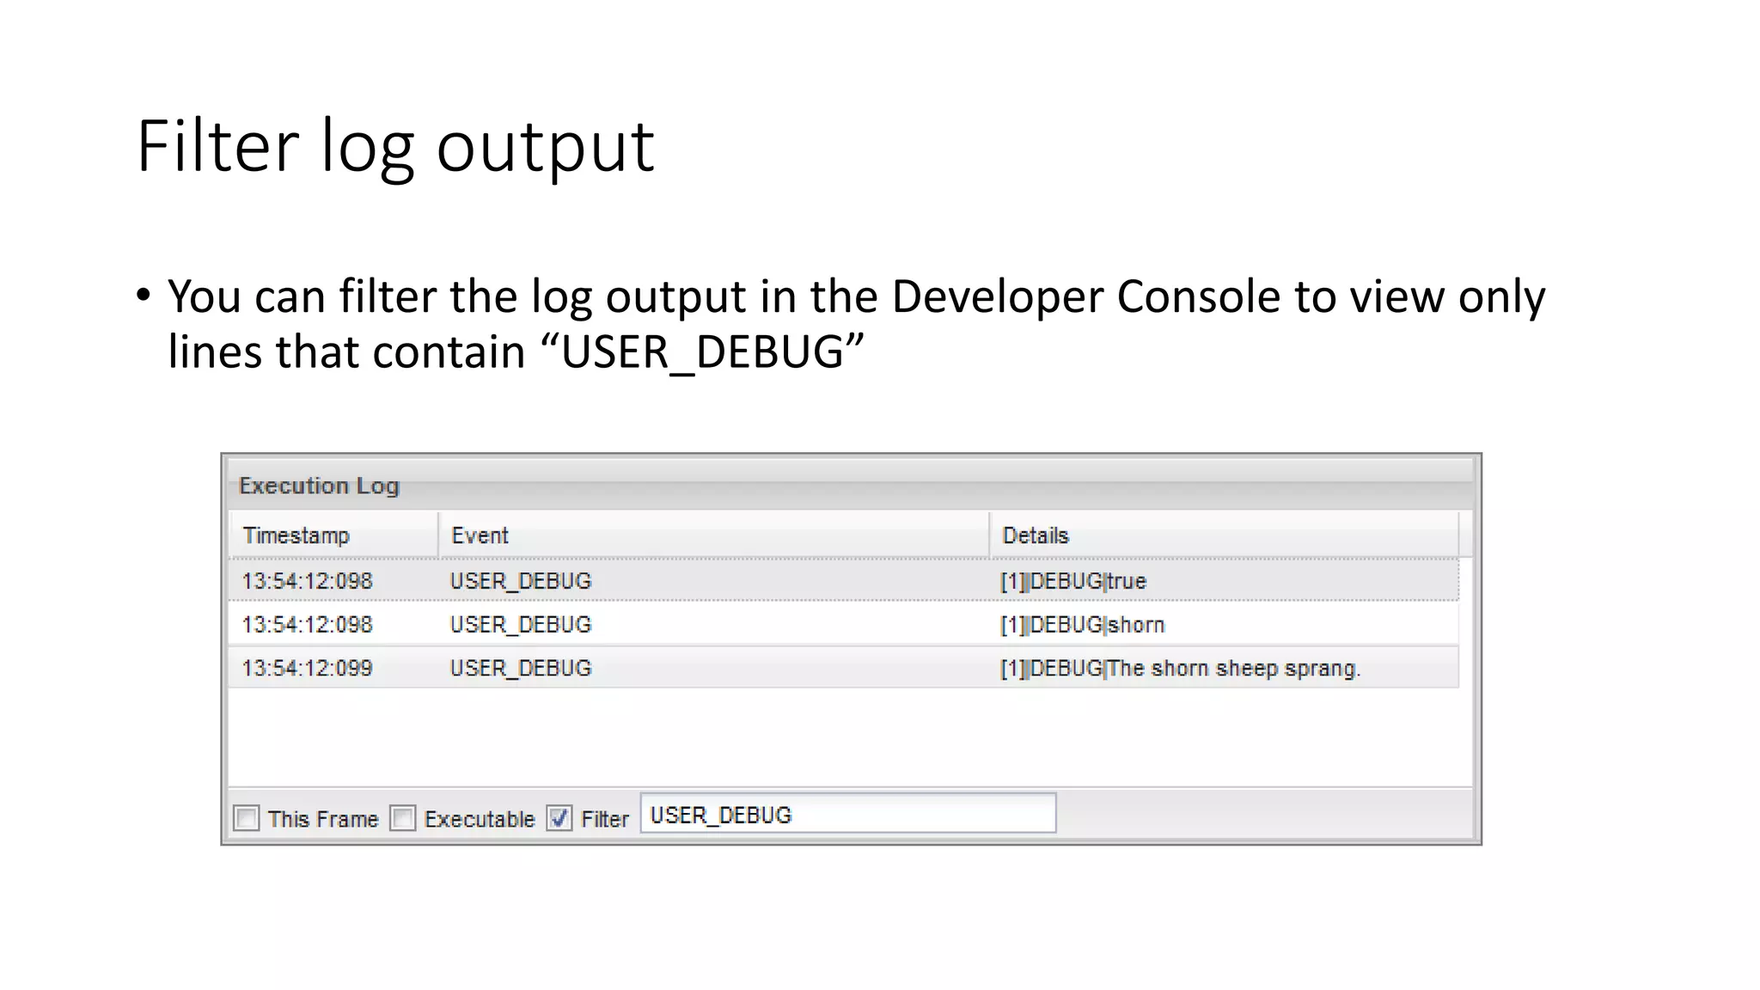Sort by the Timestamp column header

click(334, 535)
